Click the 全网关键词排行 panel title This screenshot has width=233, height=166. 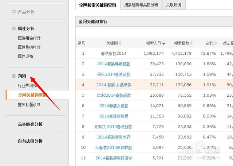coord(93,22)
